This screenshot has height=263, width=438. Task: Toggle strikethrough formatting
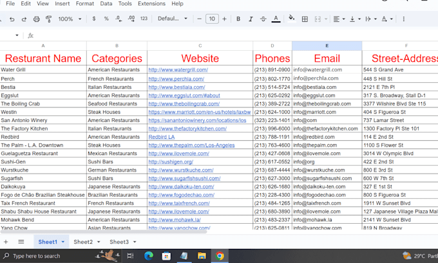point(263,19)
